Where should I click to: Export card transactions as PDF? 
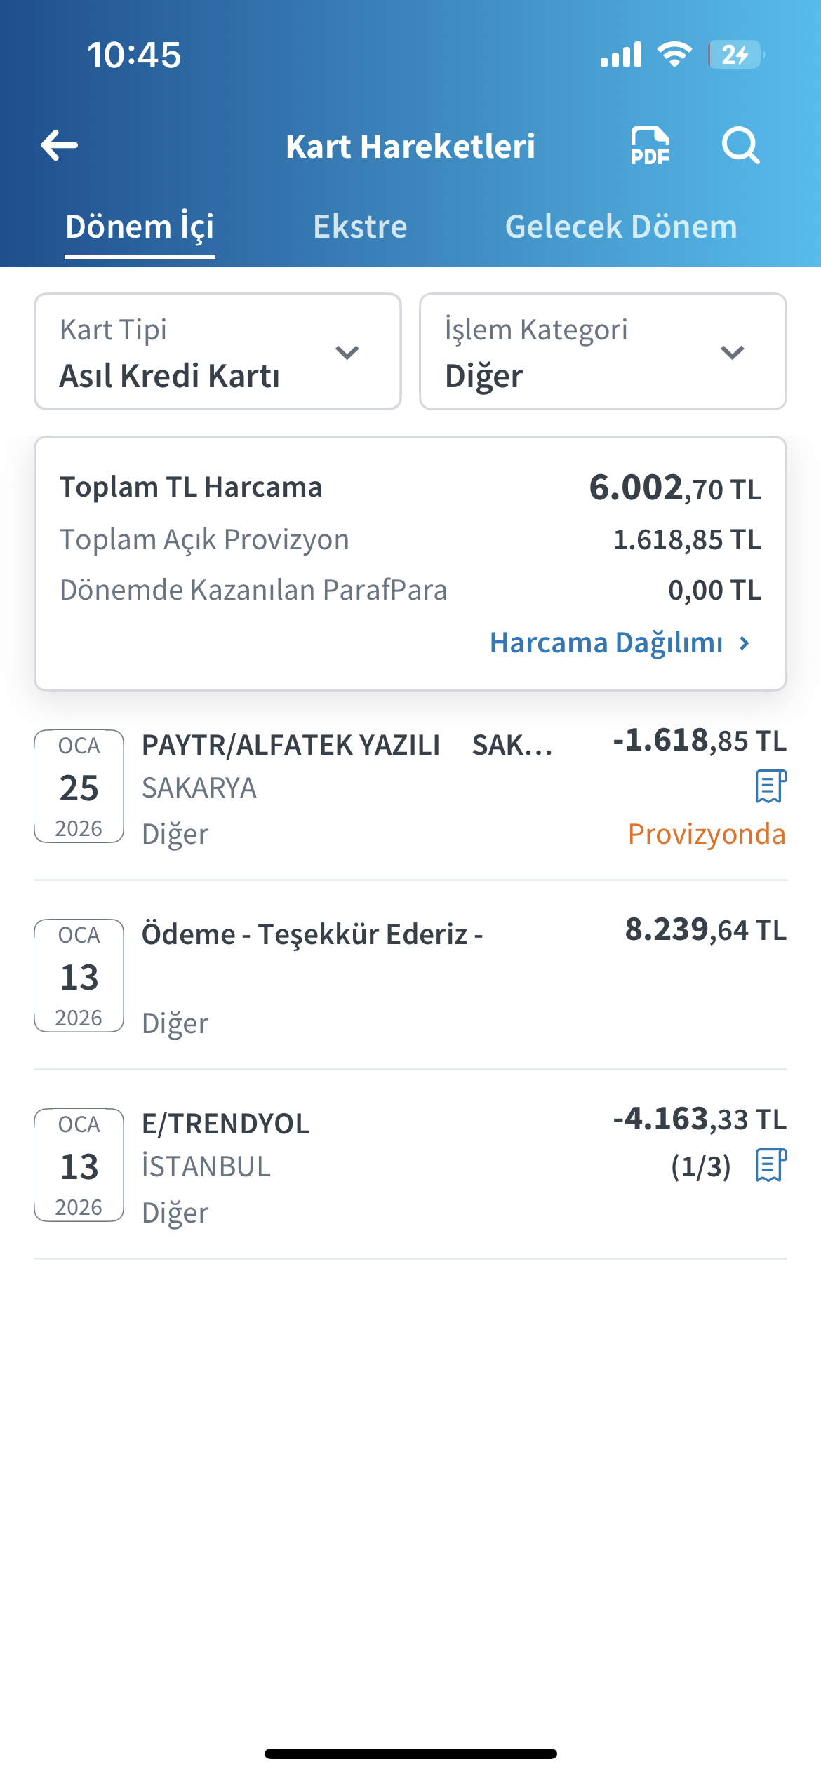point(650,146)
